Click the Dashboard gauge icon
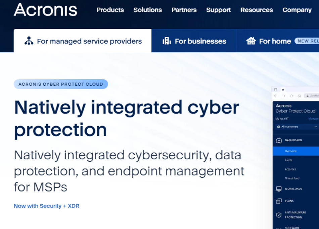The width and height of the screenshot is (319, 229). tap(279, 140)
